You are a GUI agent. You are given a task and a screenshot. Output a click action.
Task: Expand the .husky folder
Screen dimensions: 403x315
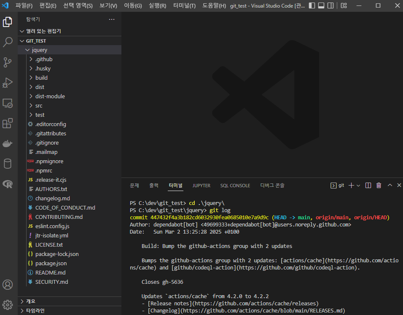pos(70,68)
